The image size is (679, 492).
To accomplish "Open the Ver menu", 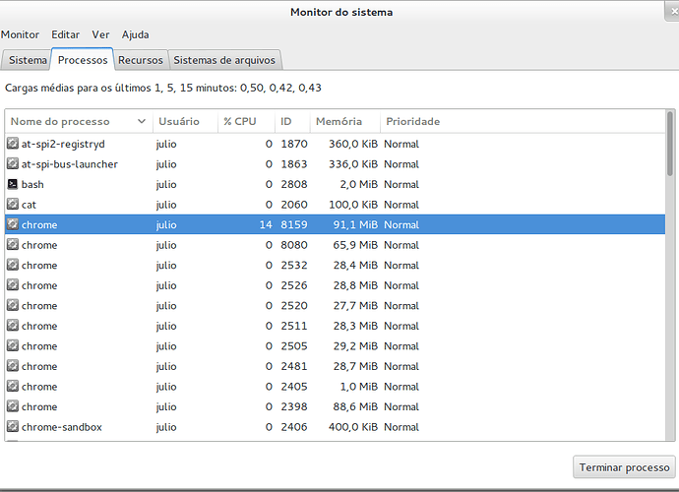I will [x=100, y=34].
